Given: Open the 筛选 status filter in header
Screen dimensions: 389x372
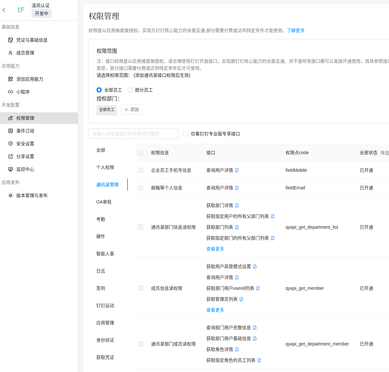Looking at the screenshot, I should (x=384, y=153).
